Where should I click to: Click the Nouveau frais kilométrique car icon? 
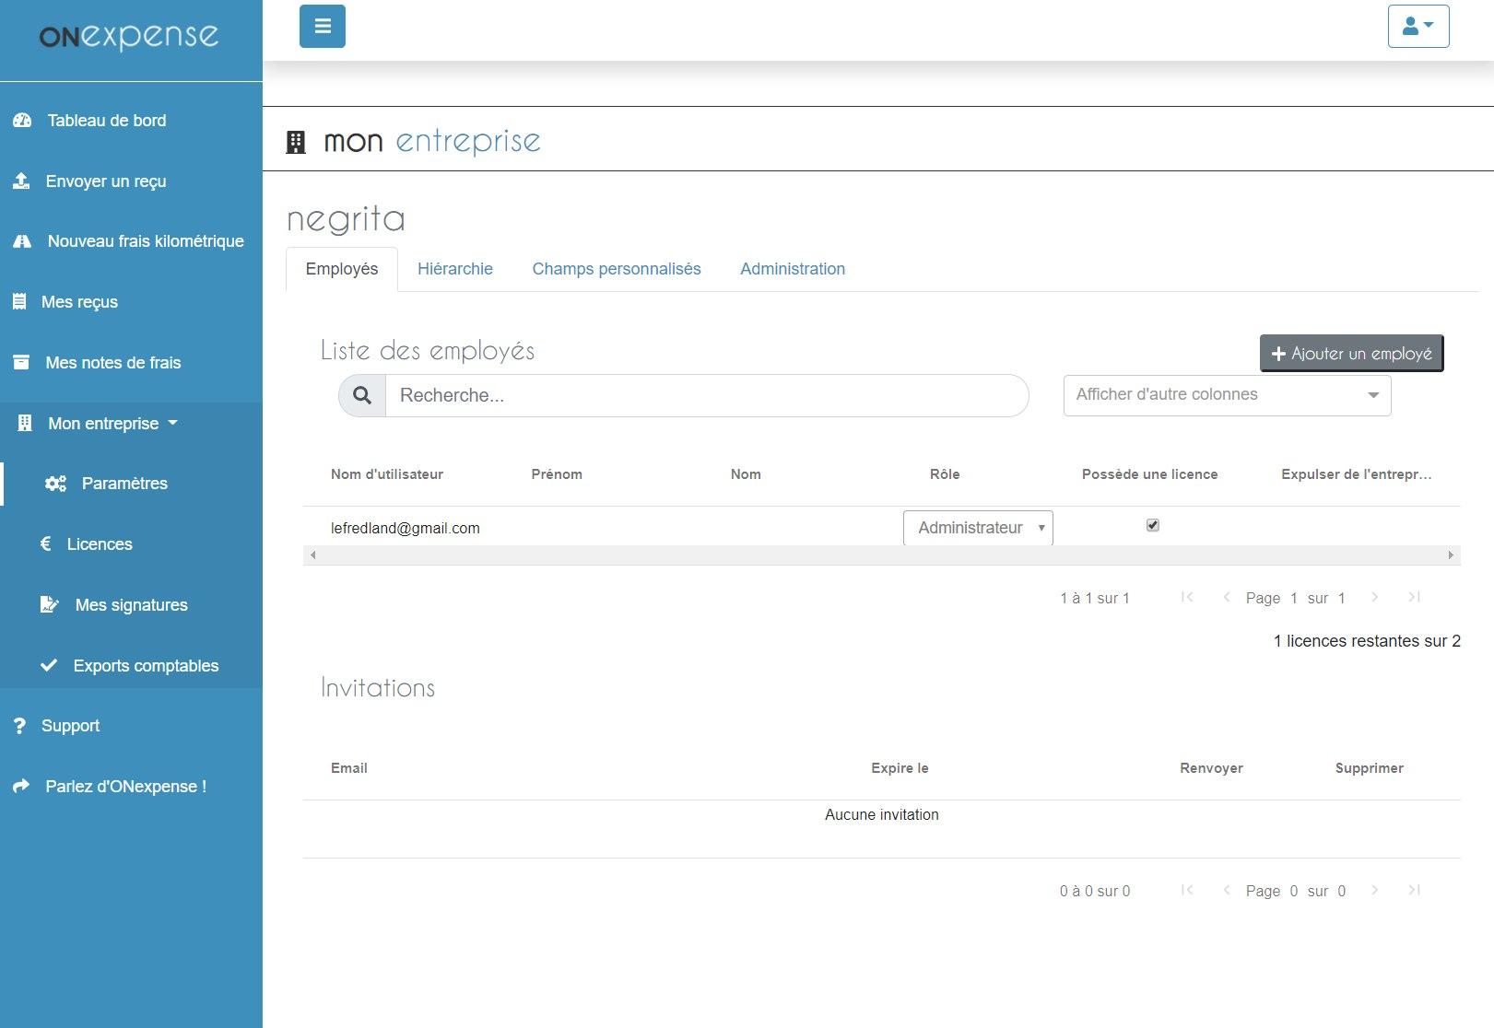pyautogui.click(x=22, y=240)
